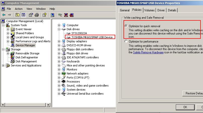Click the DVD/CD-ROM drives icon
This screenshot has width=203, height=113.
coord(64,45)
